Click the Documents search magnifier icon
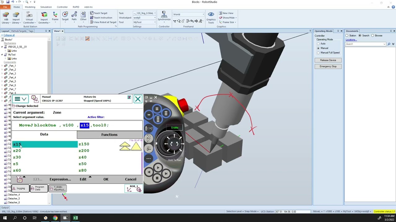The image size is (396, 222). [389, 44]
